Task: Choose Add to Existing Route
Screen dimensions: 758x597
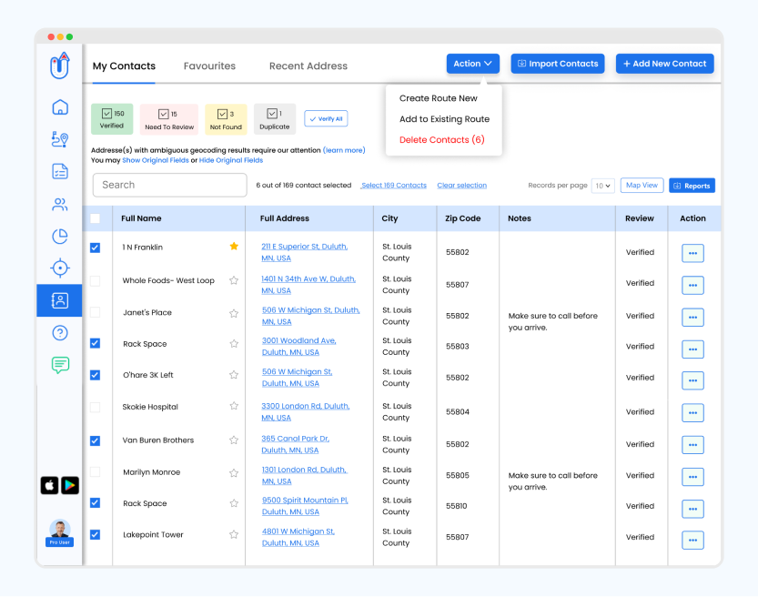Action: click(444, 119)
